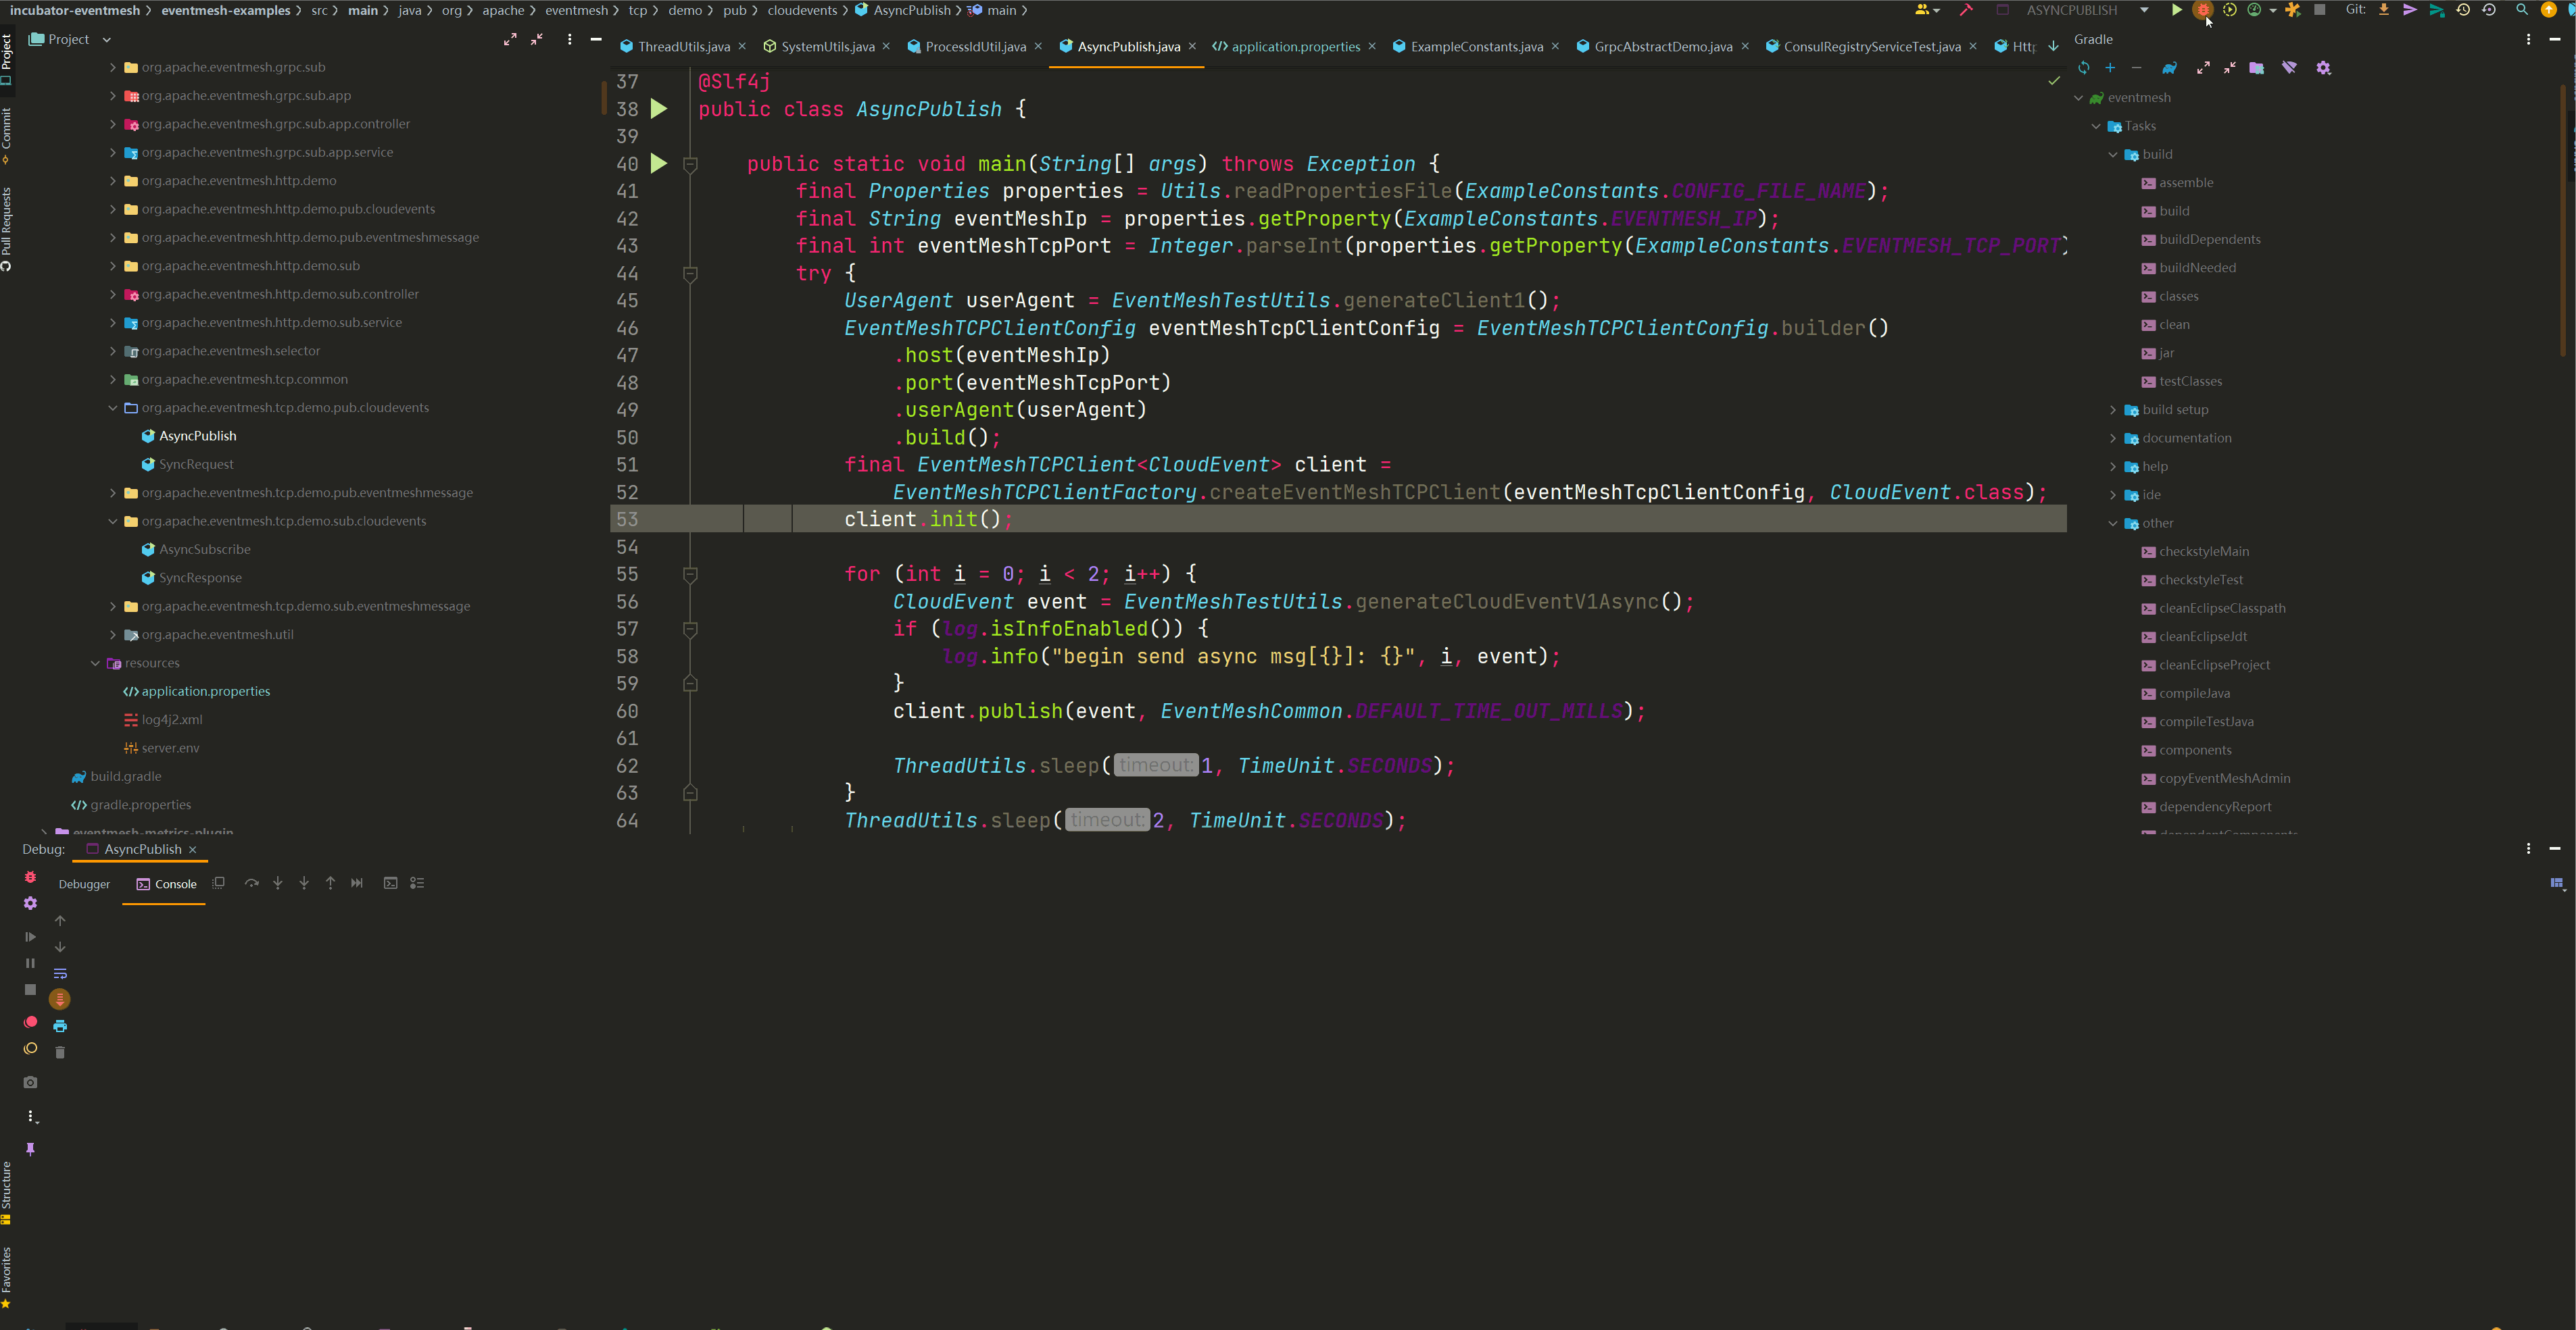Click the Gradle elephant execute task icon
The width and height of the screenshot is (2576, 1330).
click(x=2169, y=68)
